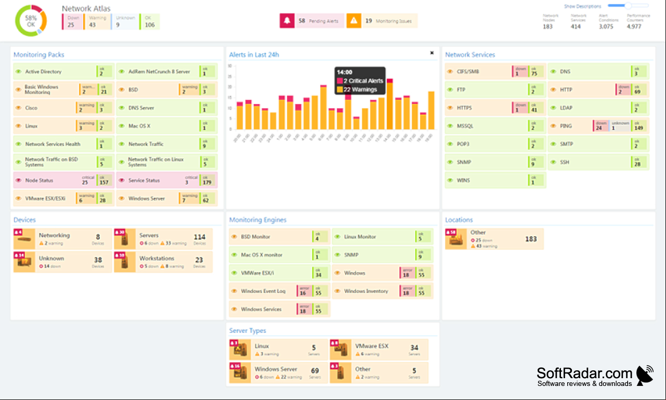Click the eye icon for DNS service
Screen dimensions: 666x400
553,72
